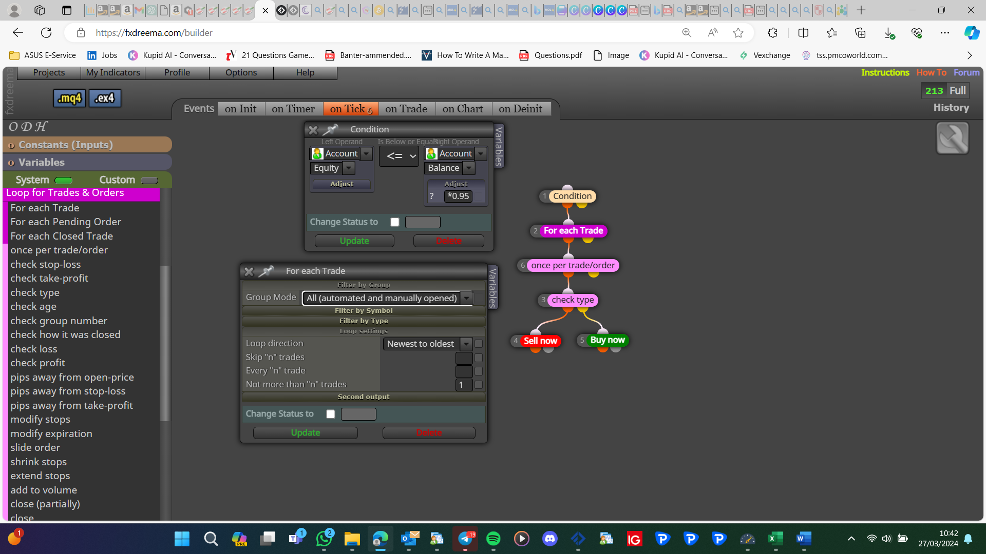
Task: Toggle Condition Change Status to checkbox
Action: 394,222
